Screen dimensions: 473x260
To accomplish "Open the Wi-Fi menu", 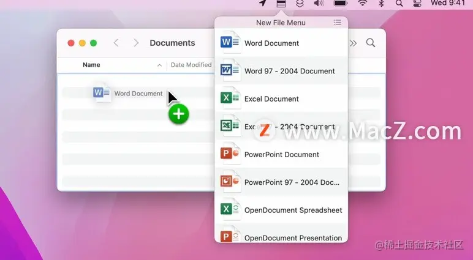I will pyautogui.click(x=362, y=3).
